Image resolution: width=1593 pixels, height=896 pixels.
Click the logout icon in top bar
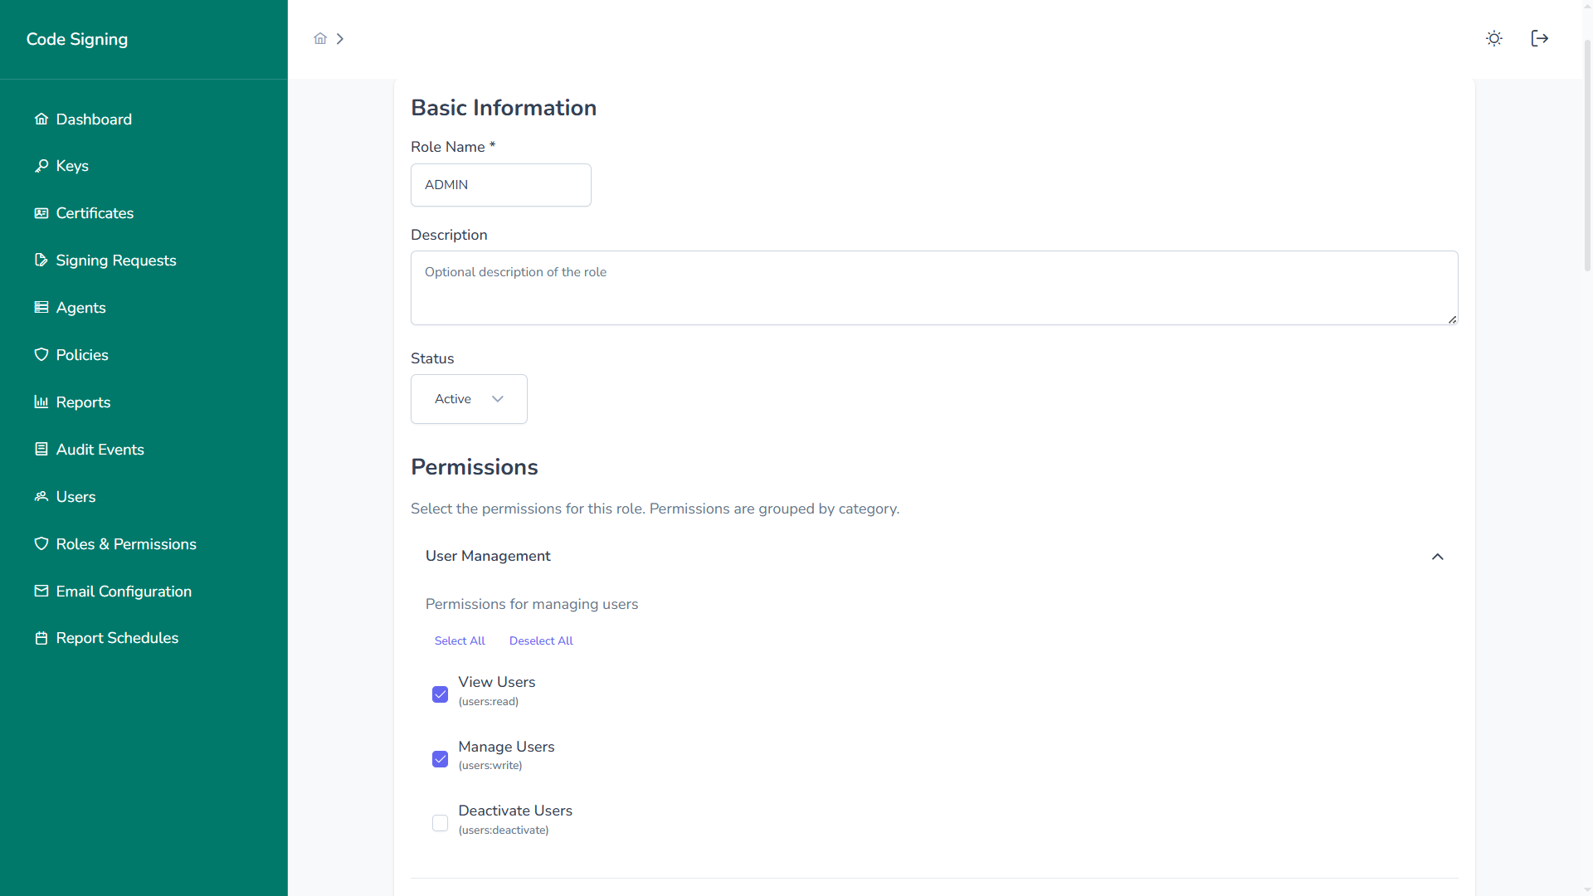[x=1539, y=38]
